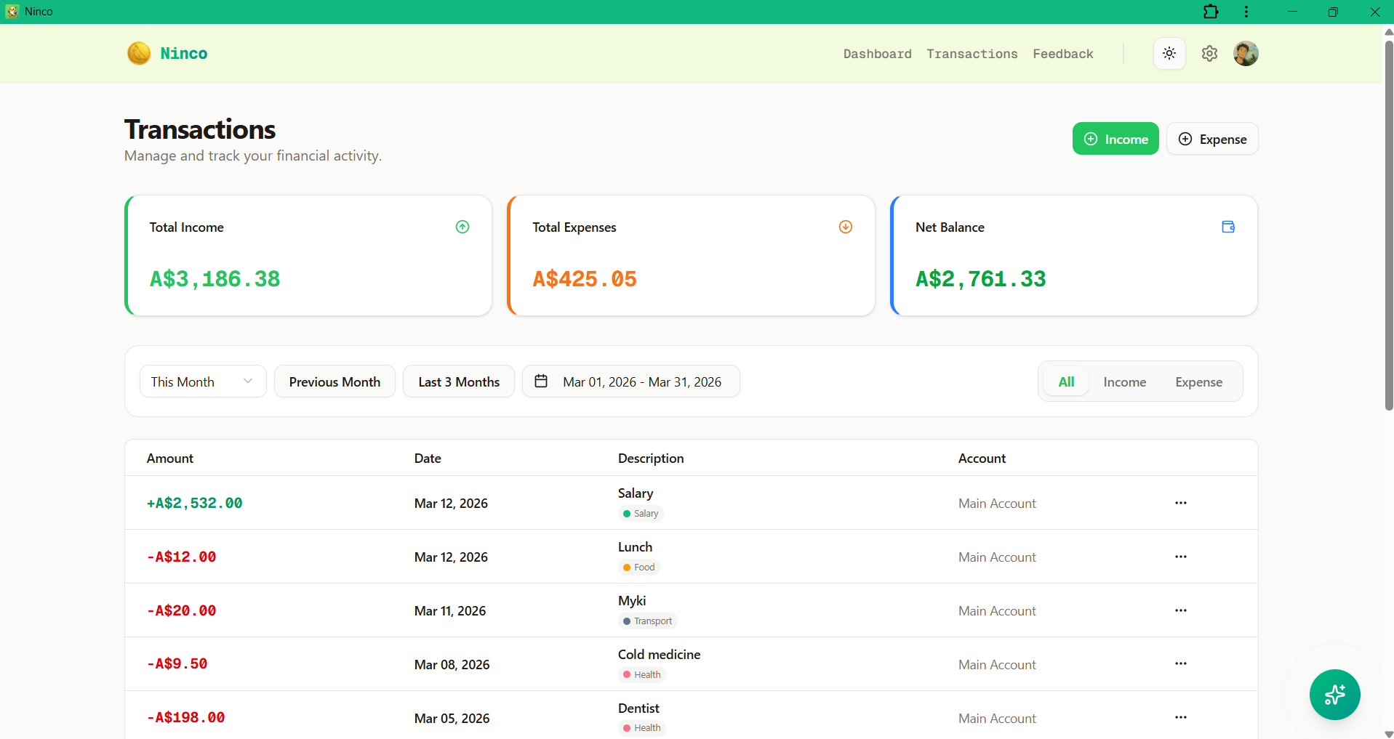The height and width of the screenshot is (739, 1394).
Task: Click Mar 08, 2026 date cell
Action: [x=452, y=665]
